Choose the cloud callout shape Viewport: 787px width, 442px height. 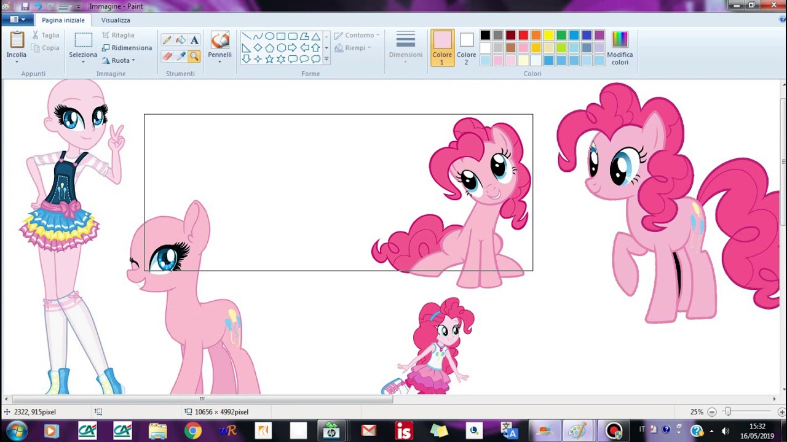(316, 60)
